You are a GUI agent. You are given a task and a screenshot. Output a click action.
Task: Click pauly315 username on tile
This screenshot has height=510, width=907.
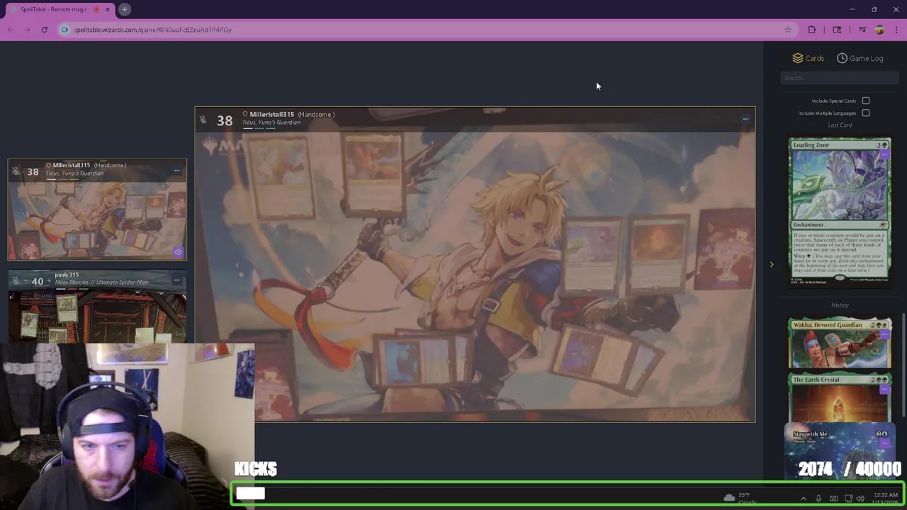click(67, 275)
